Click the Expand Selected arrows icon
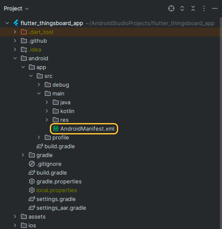The image size is (222, 229). click(x=182, y=8)
